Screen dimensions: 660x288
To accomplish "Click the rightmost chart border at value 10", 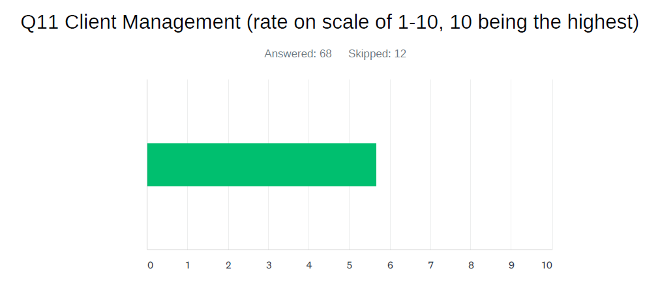I will pyautogui.click(x=552, y=164).
